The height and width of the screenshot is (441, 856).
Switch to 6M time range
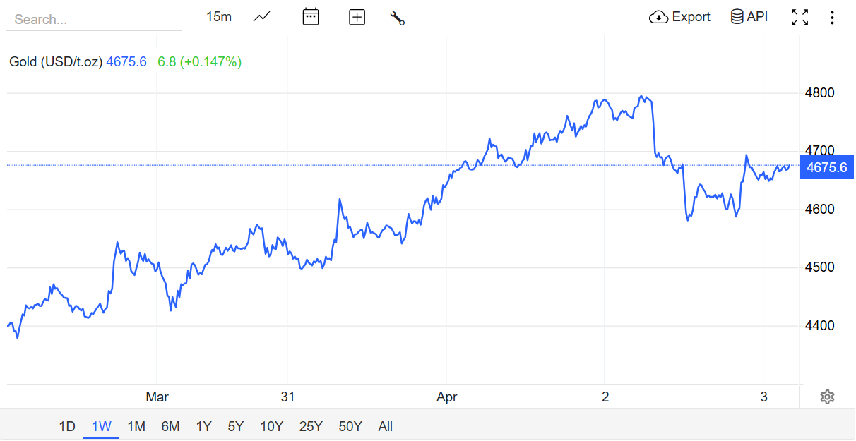(170, 426)
